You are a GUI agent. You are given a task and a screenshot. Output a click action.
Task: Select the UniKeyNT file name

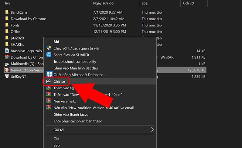click(x=18, y=77)
